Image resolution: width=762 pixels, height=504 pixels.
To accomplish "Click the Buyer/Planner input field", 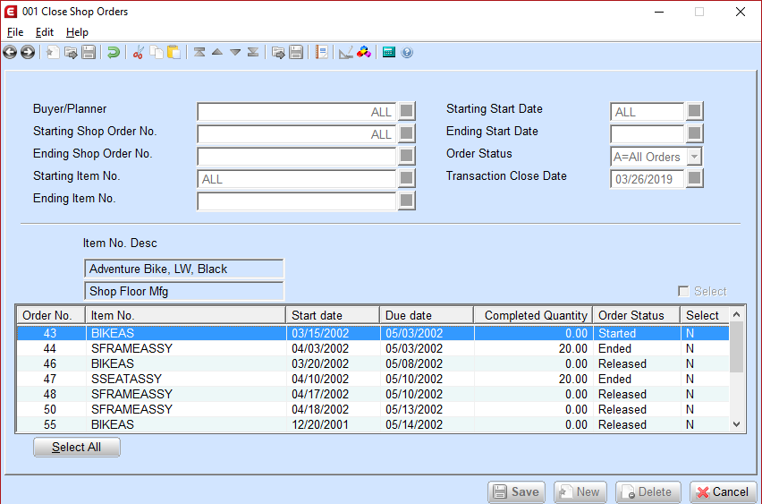I will coord(296,112).
